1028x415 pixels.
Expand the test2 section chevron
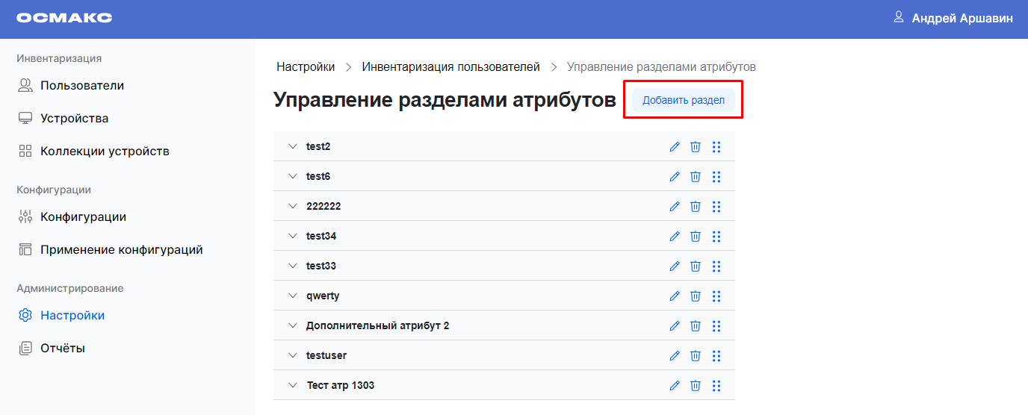(293, 146)
